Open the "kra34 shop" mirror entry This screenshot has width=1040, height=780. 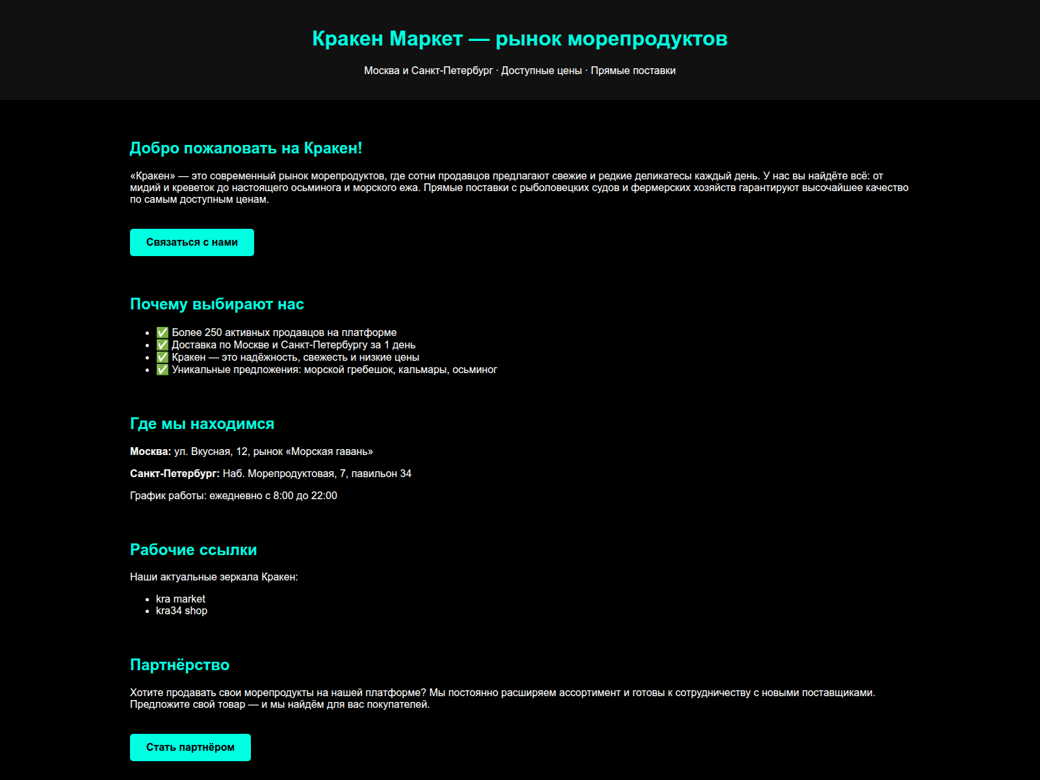click(x=181, y=610)
